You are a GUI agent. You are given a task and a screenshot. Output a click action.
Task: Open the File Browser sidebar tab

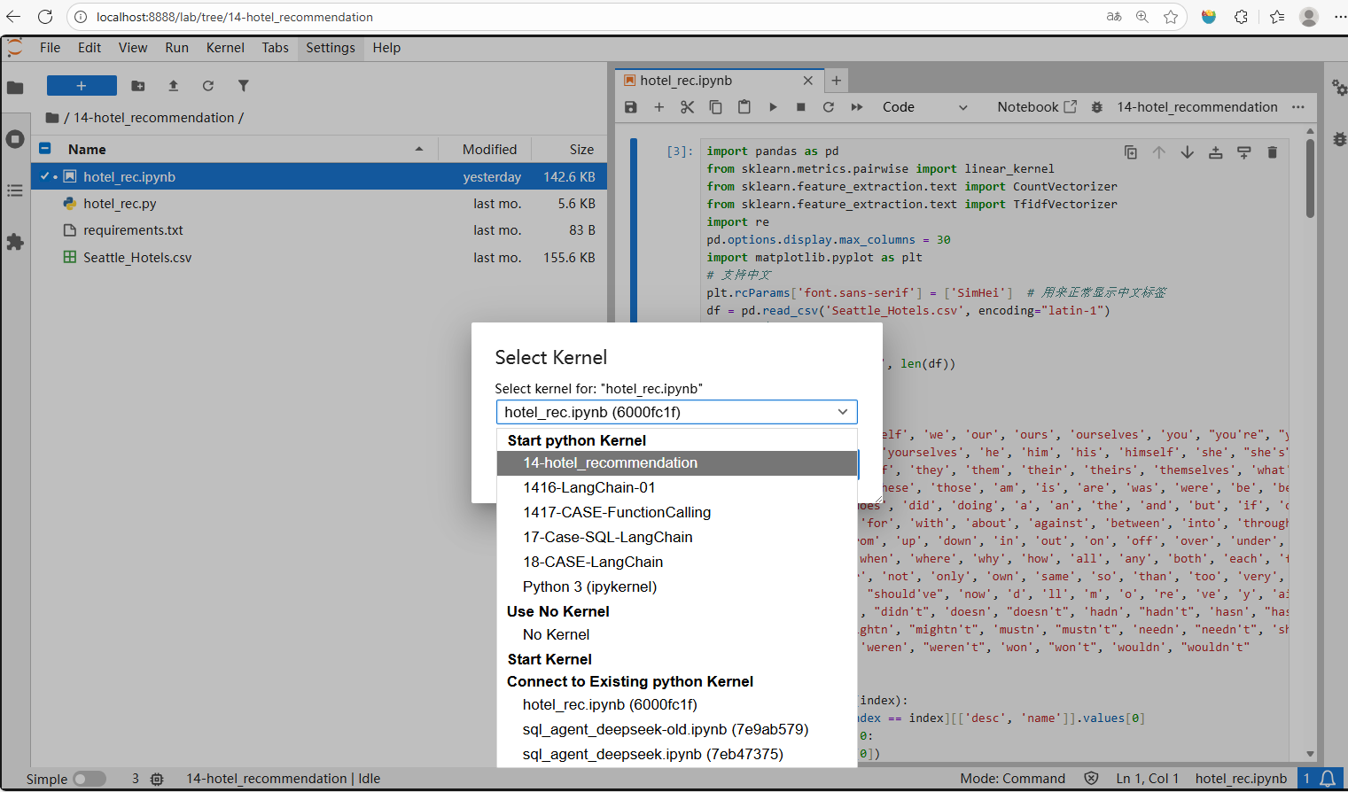click(x=15, y=88)
